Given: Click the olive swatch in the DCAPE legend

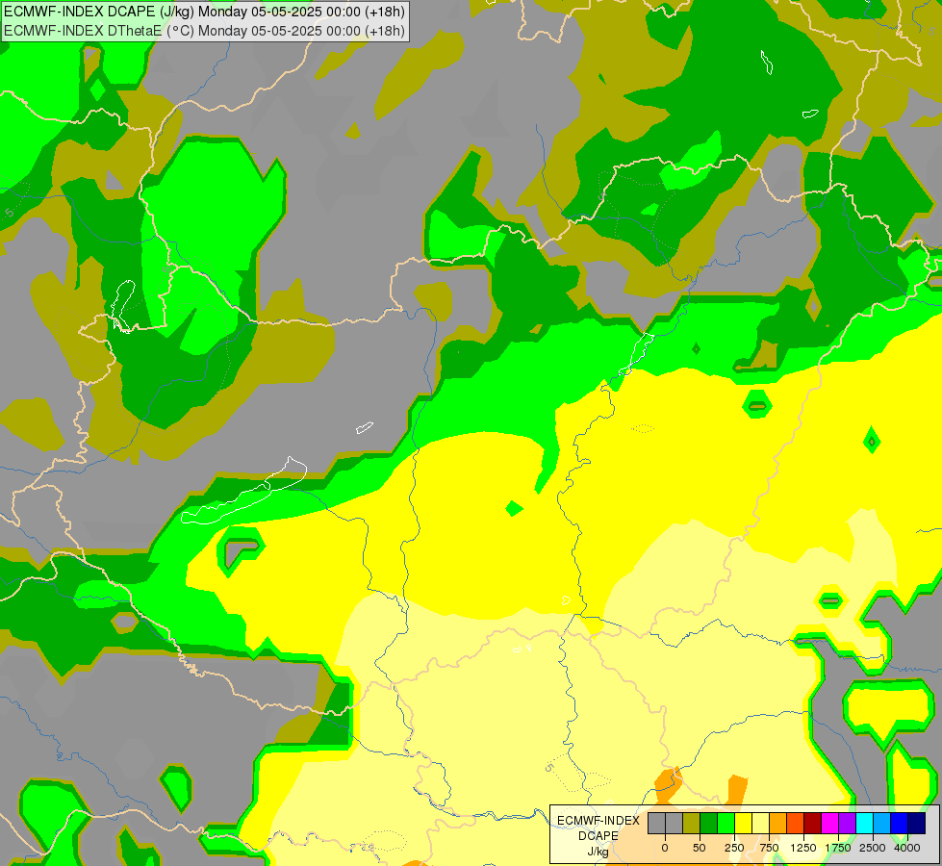Looking at the screenshot, I should [x=692, y=823].
